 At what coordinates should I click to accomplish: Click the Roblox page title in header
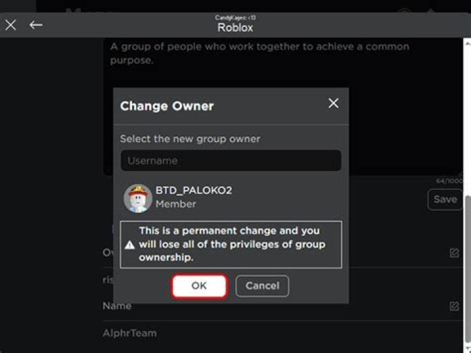pyautogui.click(x=235, y=28)
